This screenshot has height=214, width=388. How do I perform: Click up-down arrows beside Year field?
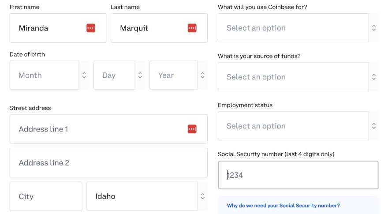203,75
